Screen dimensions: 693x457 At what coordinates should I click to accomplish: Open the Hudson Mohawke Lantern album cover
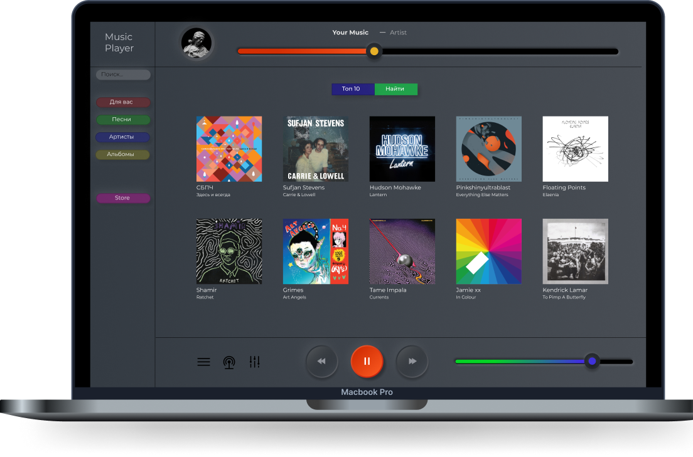pyautogui.click(x=402, y=149)
